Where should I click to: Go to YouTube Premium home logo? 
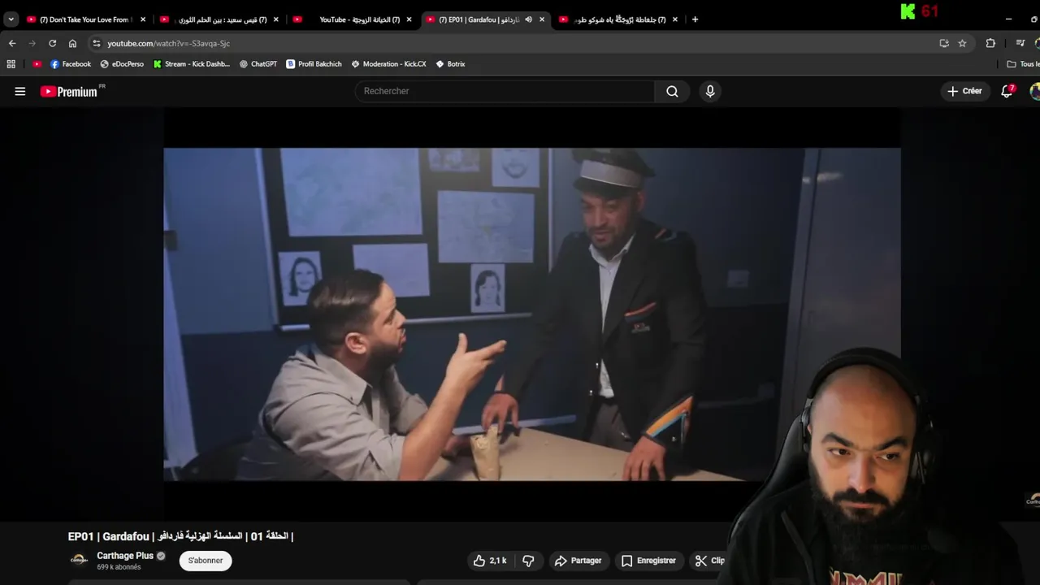tap(69, 91)
